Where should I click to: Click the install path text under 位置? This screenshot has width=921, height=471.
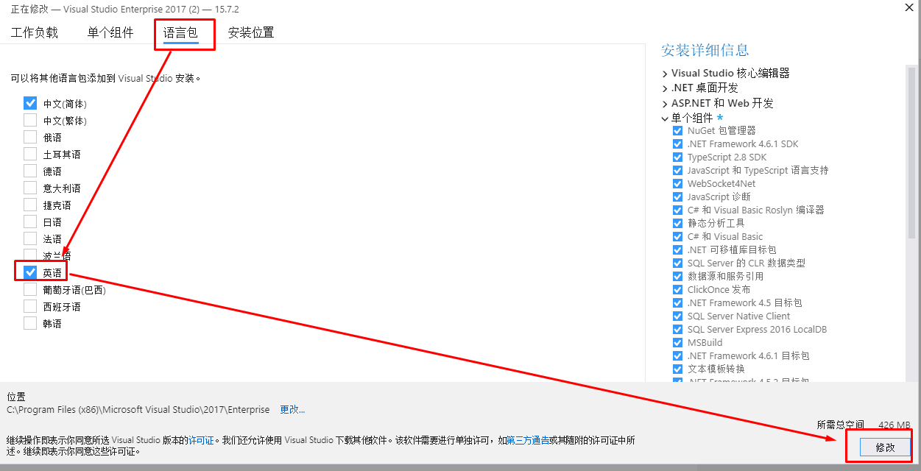click(x=138, y=409)
